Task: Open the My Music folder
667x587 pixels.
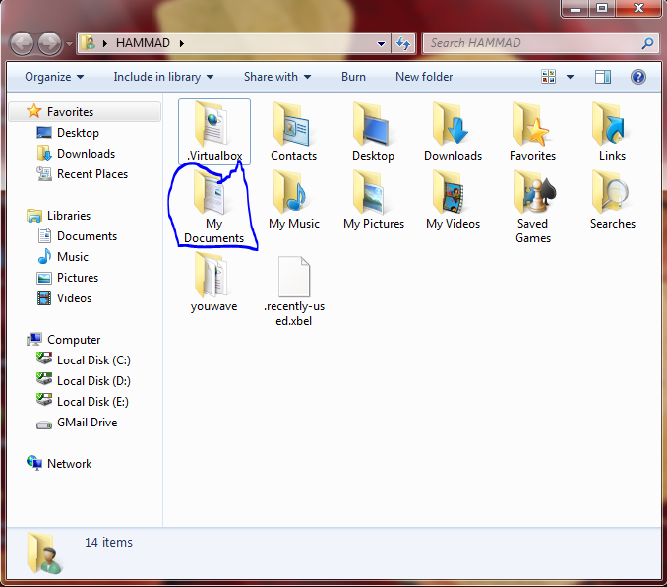Action: point(293,200)
